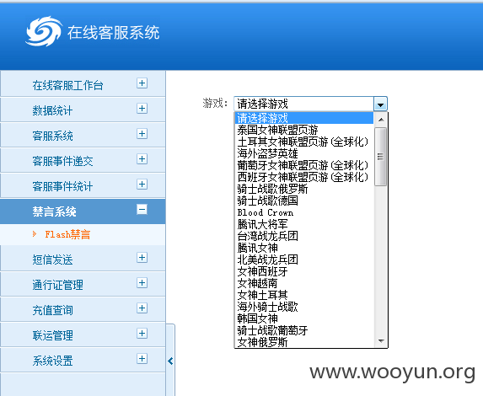Select 葡萄牙女神联盟页游(全球化) option

pos(304,165)
